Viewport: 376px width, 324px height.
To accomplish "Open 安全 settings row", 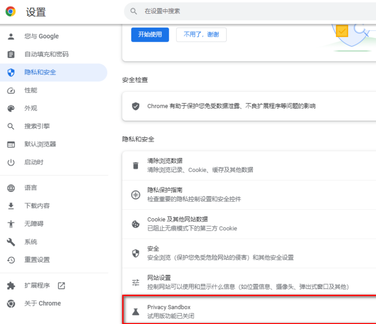I will click(249, 253).
